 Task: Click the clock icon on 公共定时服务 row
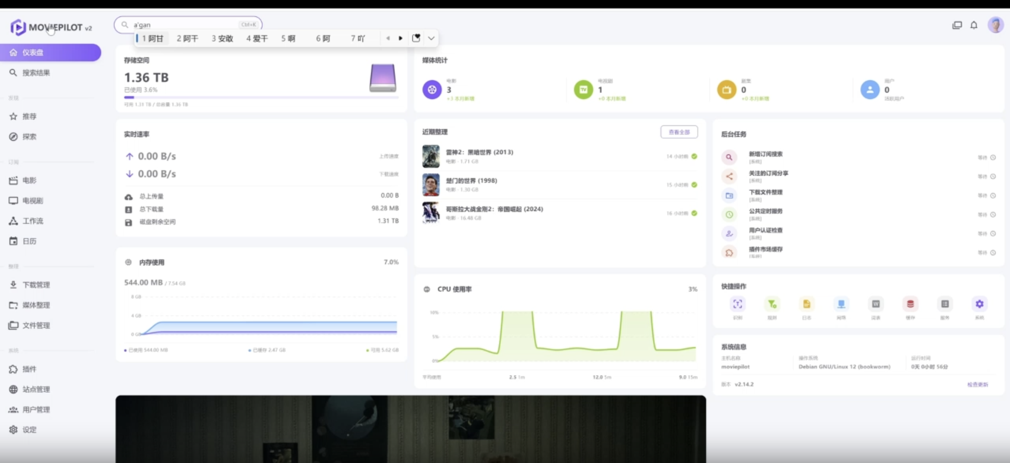click(729, 215)
